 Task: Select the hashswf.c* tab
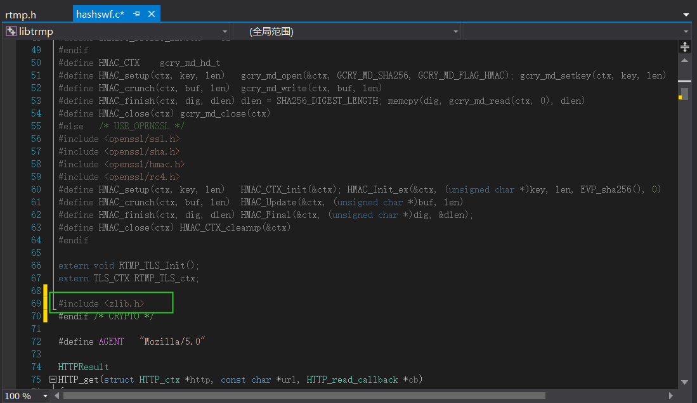pos(101,13)
